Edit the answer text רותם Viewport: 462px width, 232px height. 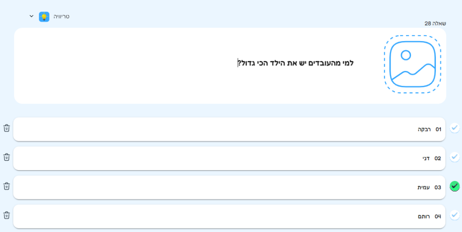coord(424,217)
